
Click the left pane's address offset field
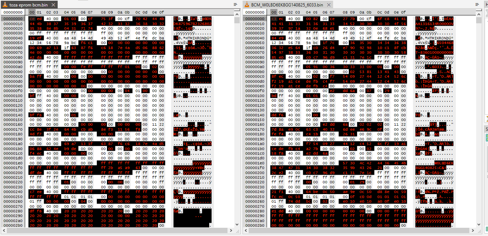(x=13, y=12)
